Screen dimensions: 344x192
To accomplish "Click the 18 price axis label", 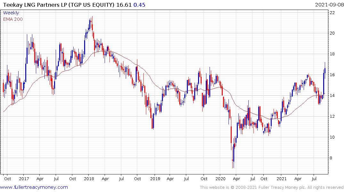I will point(332,54).
